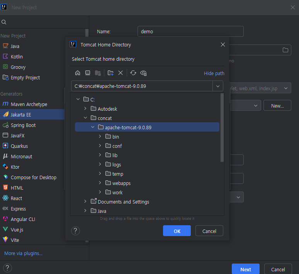The image size is (299, 274).
Task: Create new folder in directory chooser
Action: pyautogui.click(x=110, y=73)
